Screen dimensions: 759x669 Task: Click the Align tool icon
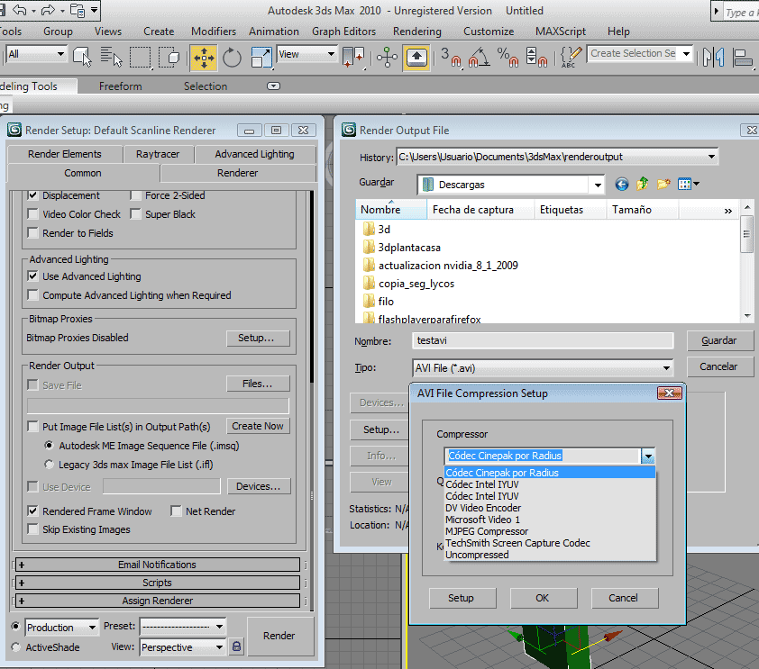point(743,57)
